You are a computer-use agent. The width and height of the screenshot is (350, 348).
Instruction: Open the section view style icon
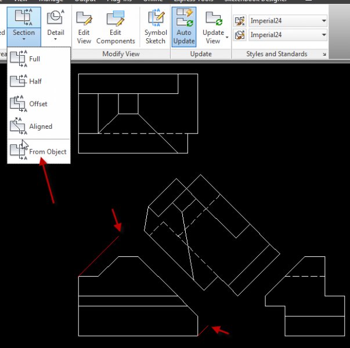pyautogui.click(x=240, y=21)
